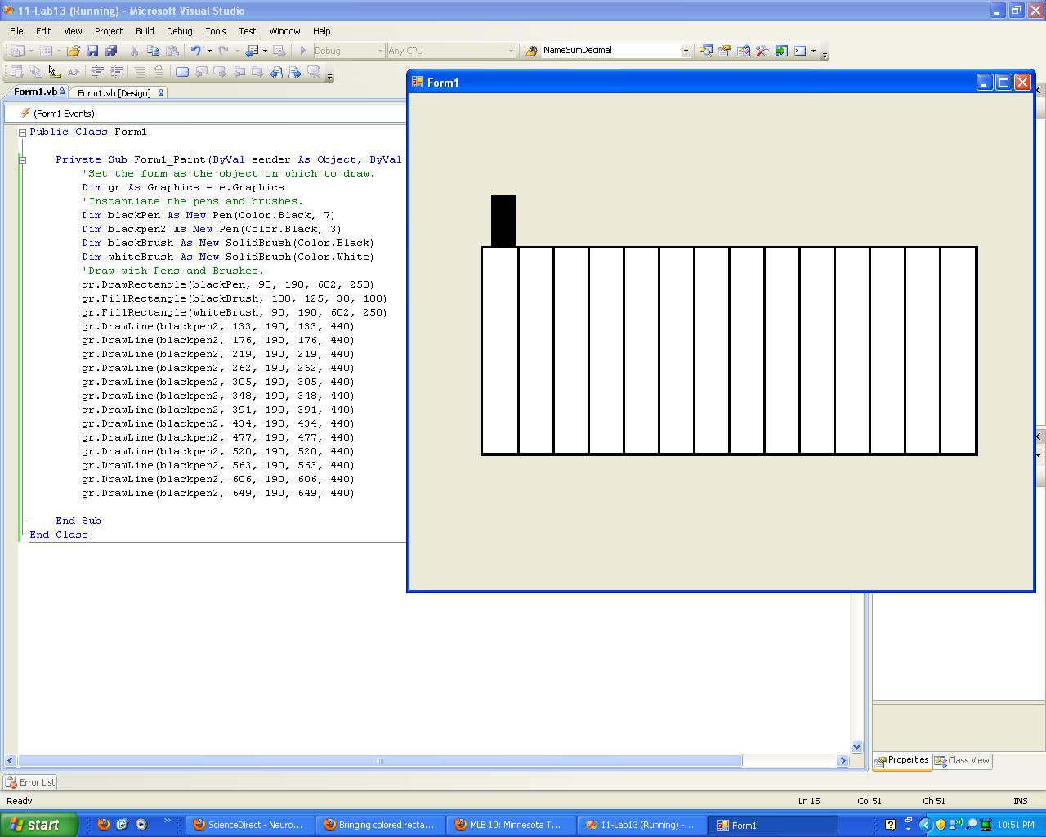Click the Redo arrow icon
Viewport: 1046px width, 837px height.
tap(223, 51)
